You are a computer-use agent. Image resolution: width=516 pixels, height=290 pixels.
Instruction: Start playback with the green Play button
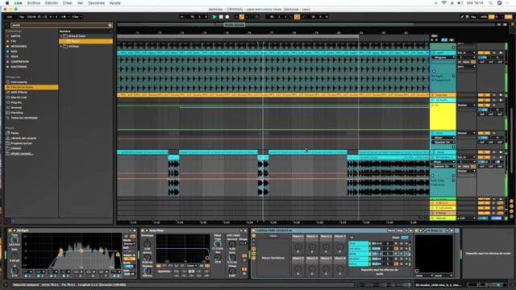[x=214, y=17]
